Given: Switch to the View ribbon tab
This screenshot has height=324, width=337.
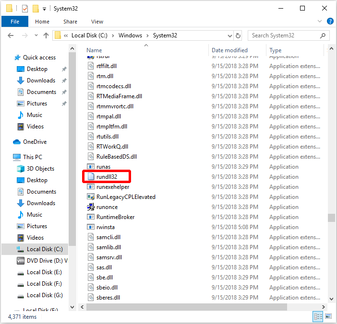Looking at the screenshot, I should pyautogui.click(x=97, y=22).
